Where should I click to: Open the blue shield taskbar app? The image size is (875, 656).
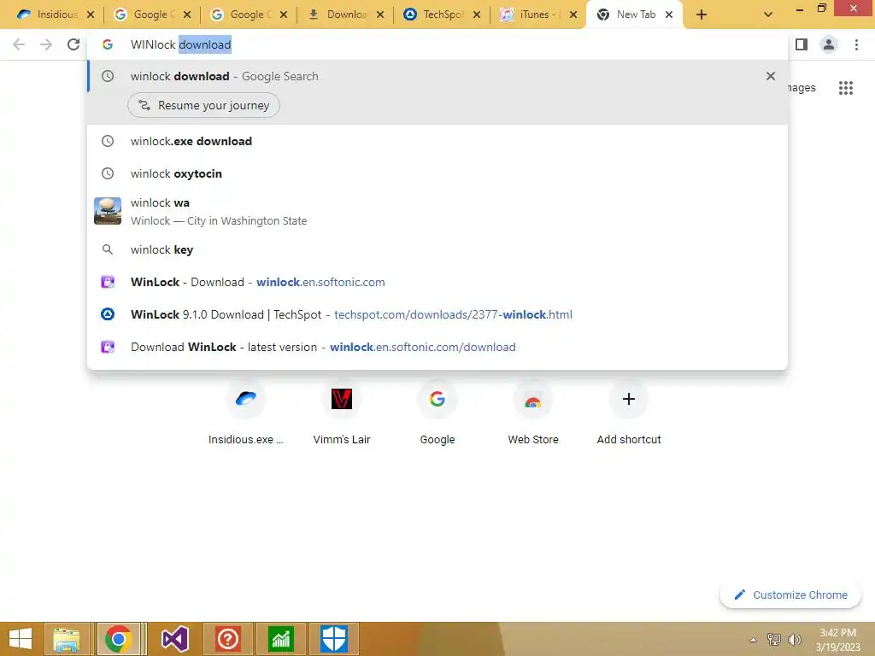[x=334, y=639]
